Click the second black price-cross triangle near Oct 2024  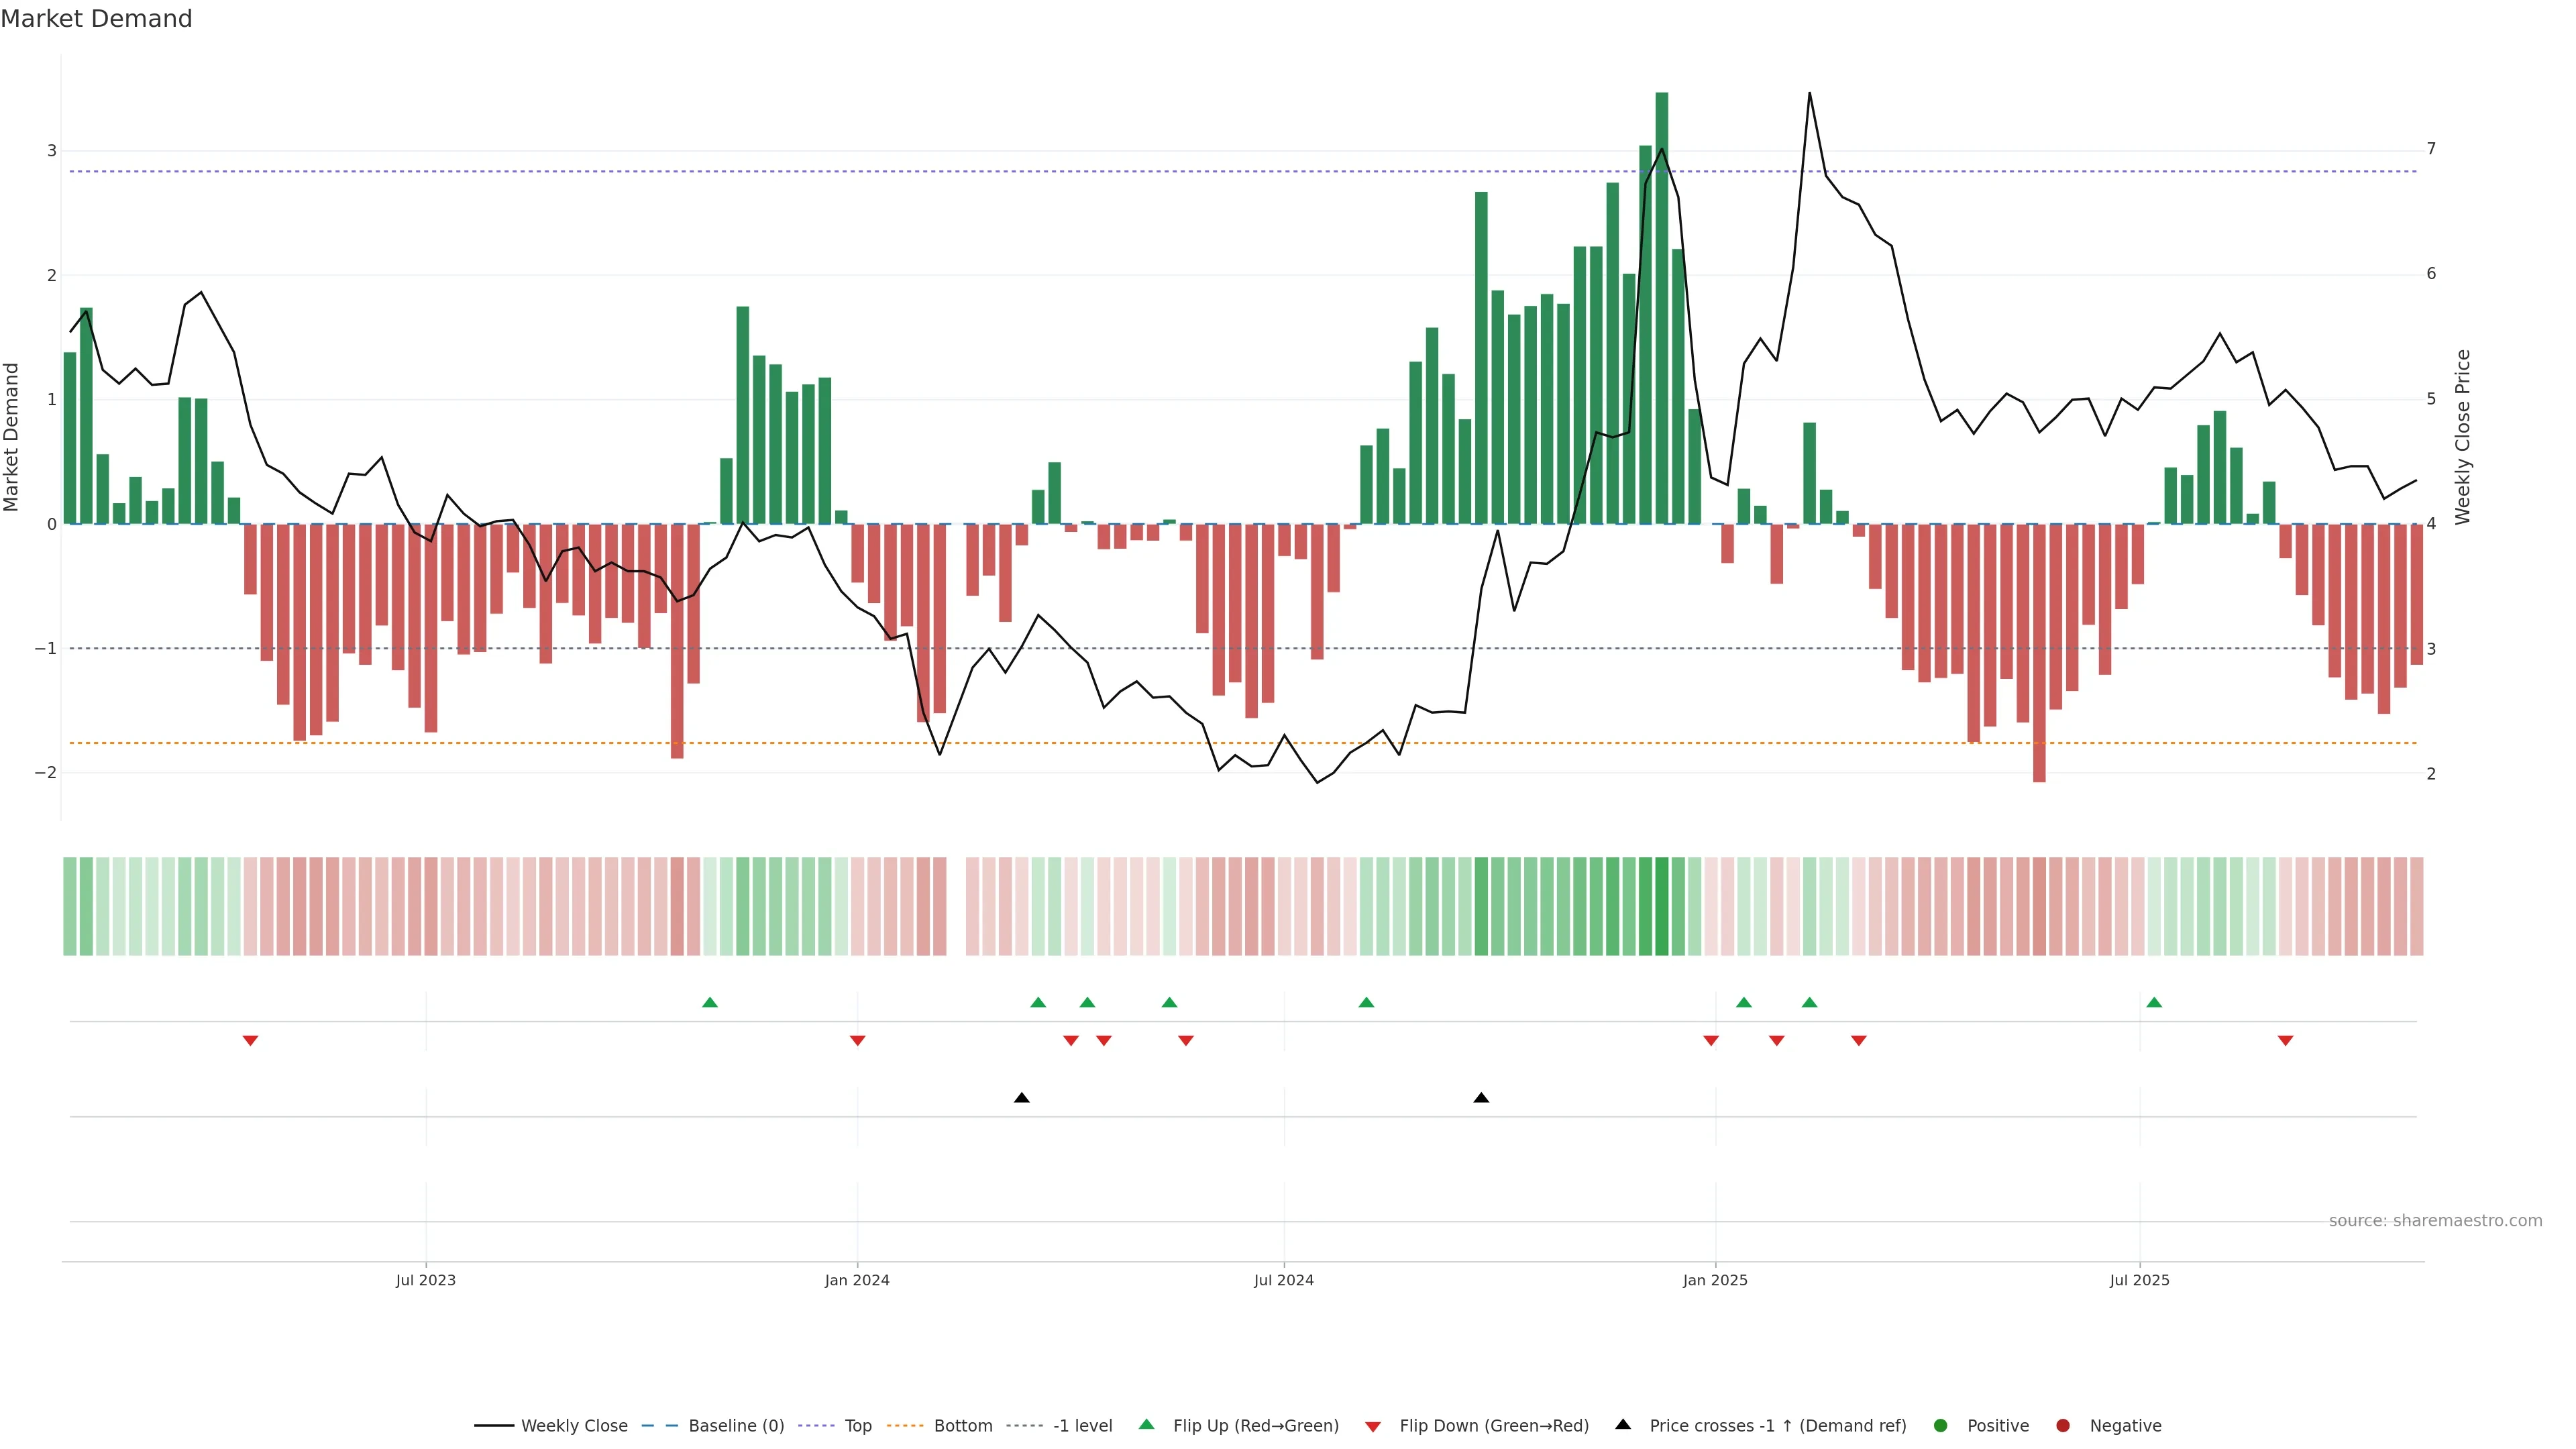1481,1098
